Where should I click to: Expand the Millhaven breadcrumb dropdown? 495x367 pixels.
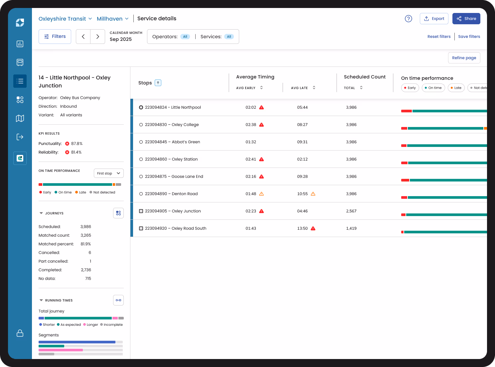(x=112, y=19)
